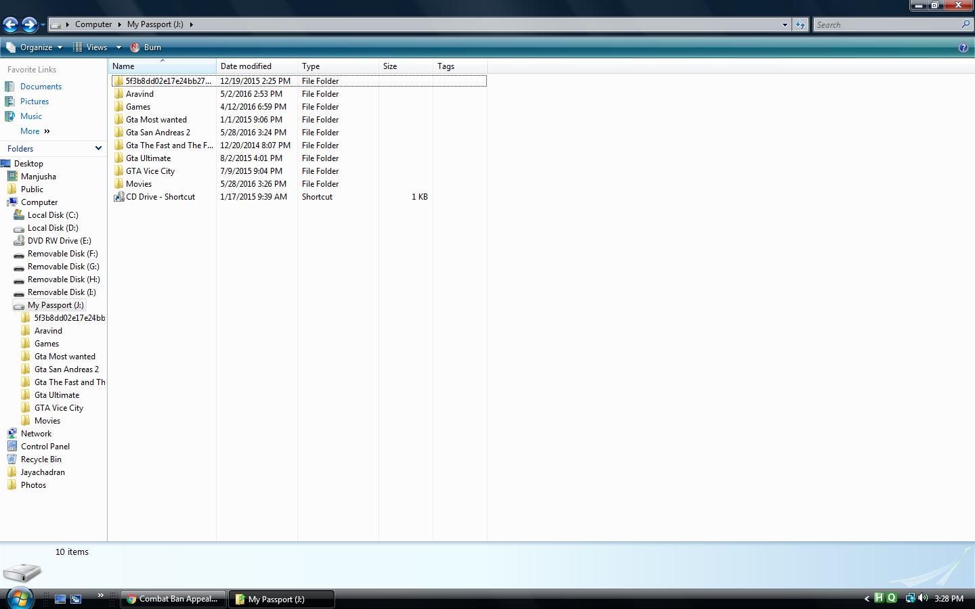Expand the Views dropdown arrow
The image size is (975, 609).
(118, 47)
